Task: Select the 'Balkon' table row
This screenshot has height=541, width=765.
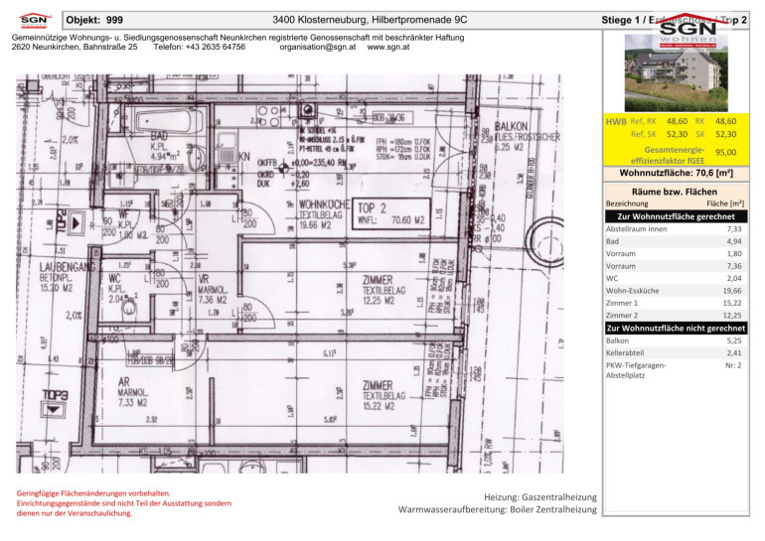Action: coord(677,340)
